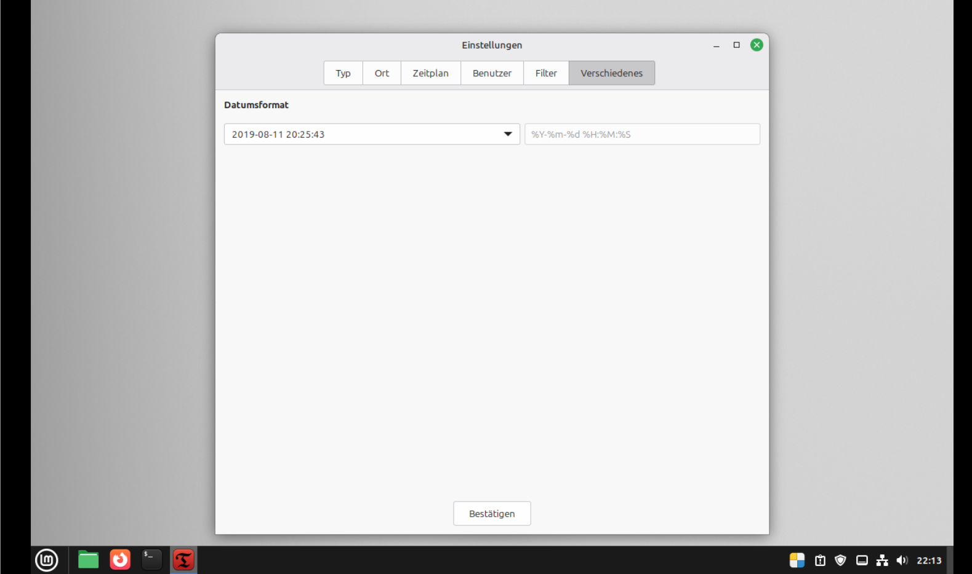Click the Timeshift icon in the taskbar
The width and height of the screenshot is (972, 574).
coord(183,560)
